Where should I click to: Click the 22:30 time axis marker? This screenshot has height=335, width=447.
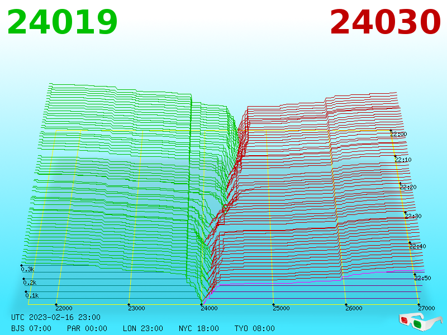pos(413,216)
